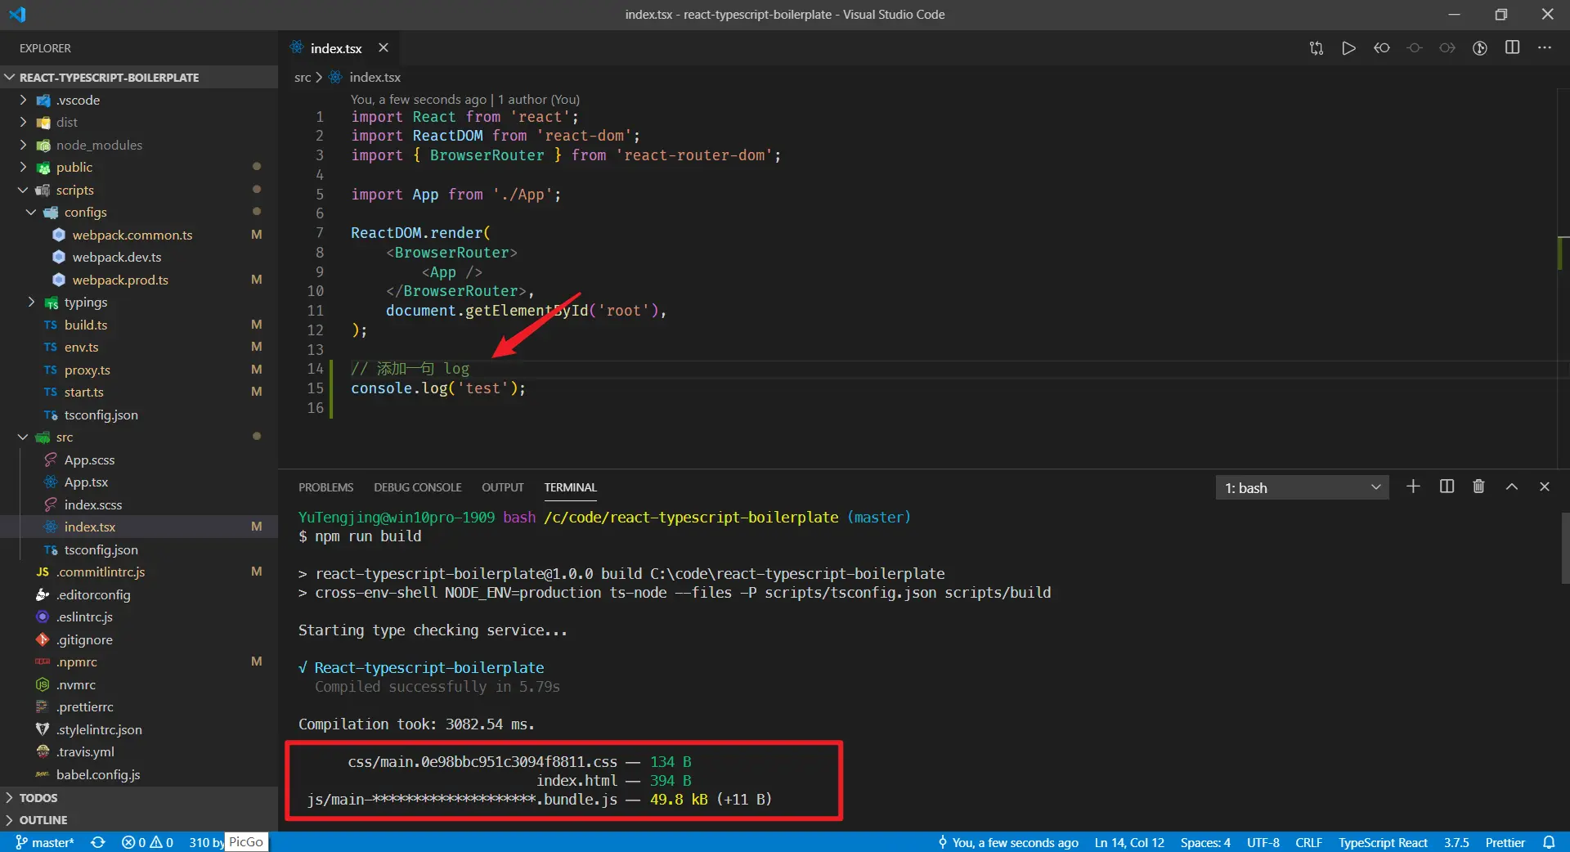This screenshot has height=852, width=1570.
Task: Open previous revision with the back-arrow icon
Action: coord(1381,48)
